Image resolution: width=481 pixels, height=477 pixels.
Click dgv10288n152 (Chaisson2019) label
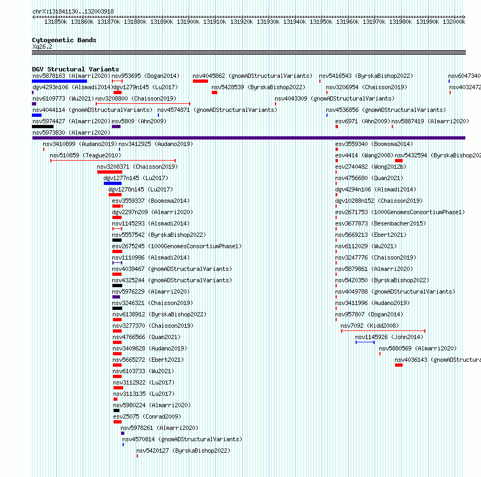(379, 201)
